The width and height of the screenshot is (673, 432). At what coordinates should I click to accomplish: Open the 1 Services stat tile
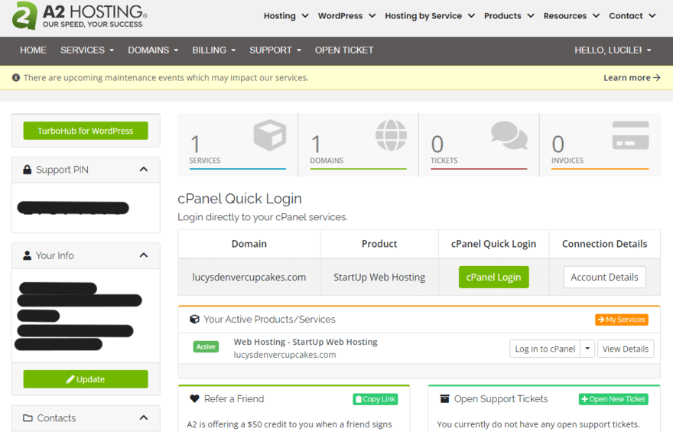(x=238, y=145)
